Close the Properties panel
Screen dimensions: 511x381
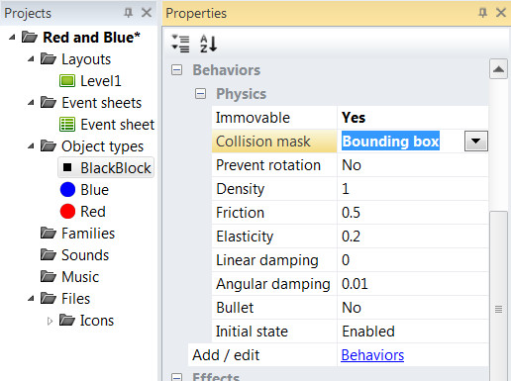pos(501,13)
